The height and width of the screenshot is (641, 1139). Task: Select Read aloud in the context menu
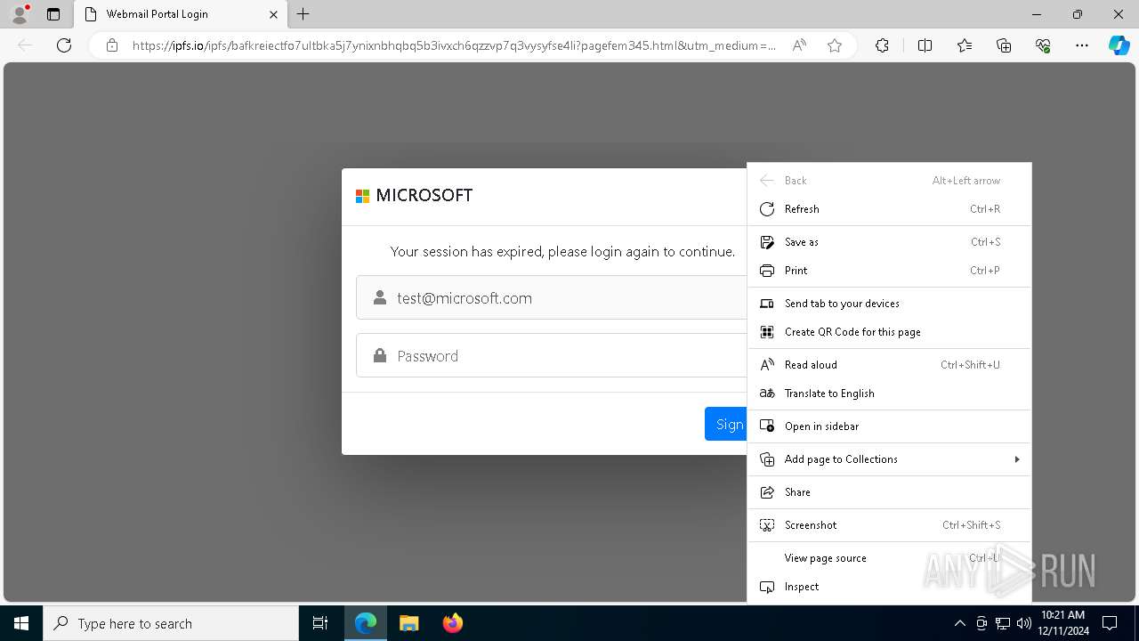tap(889, 364)
